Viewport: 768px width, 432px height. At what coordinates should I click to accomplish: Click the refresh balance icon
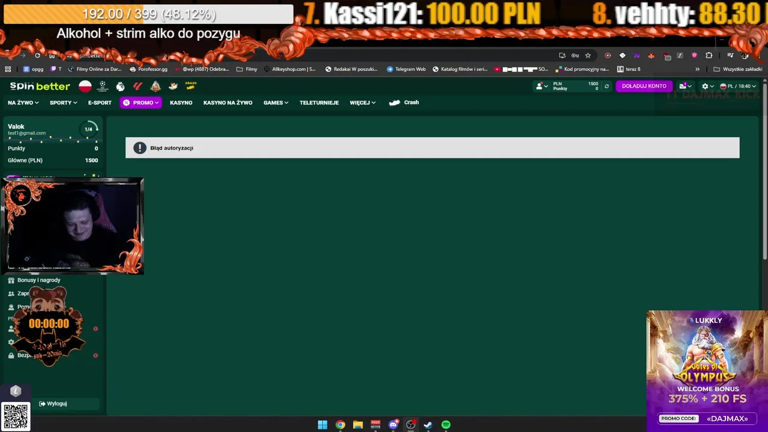[607, 86]
